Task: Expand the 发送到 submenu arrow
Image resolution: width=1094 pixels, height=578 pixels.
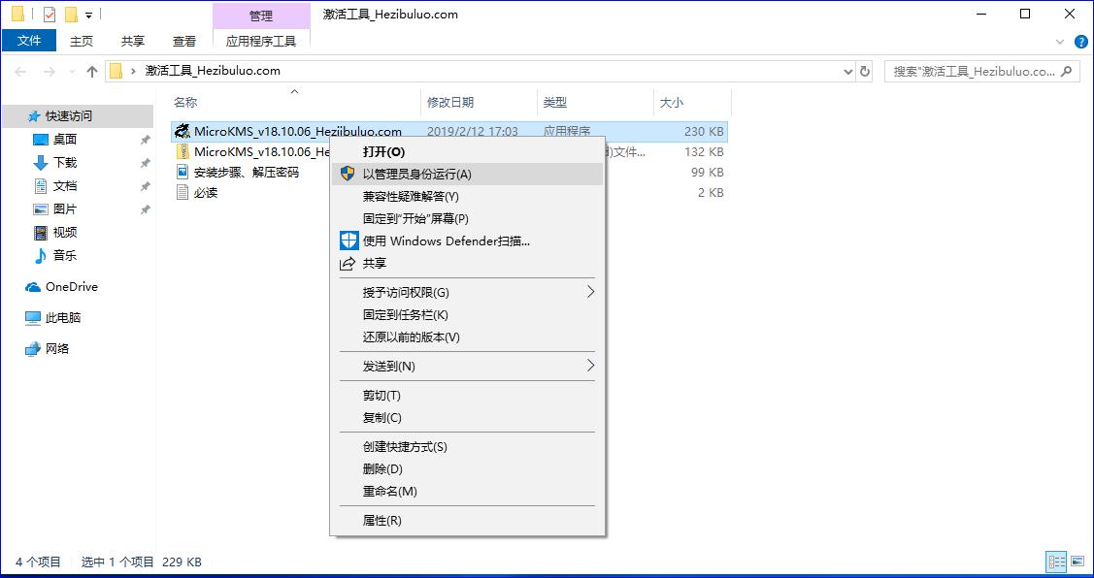Action: (x=591, y=367)
